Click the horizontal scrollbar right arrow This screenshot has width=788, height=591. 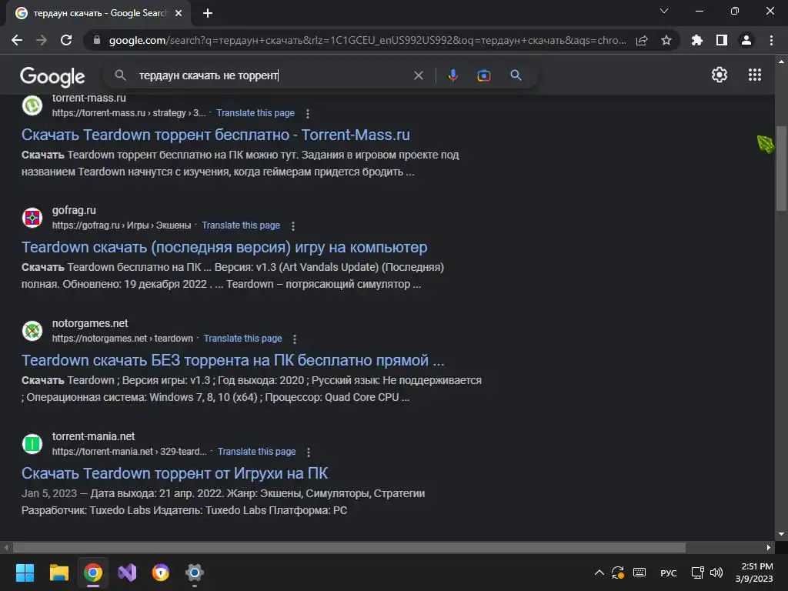point(769,547)
